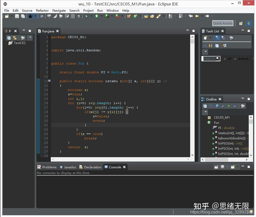The height and width of the screenshot is (217, 256).
Task: Click the Open Perspective icon
Action: tap(241, 23)
